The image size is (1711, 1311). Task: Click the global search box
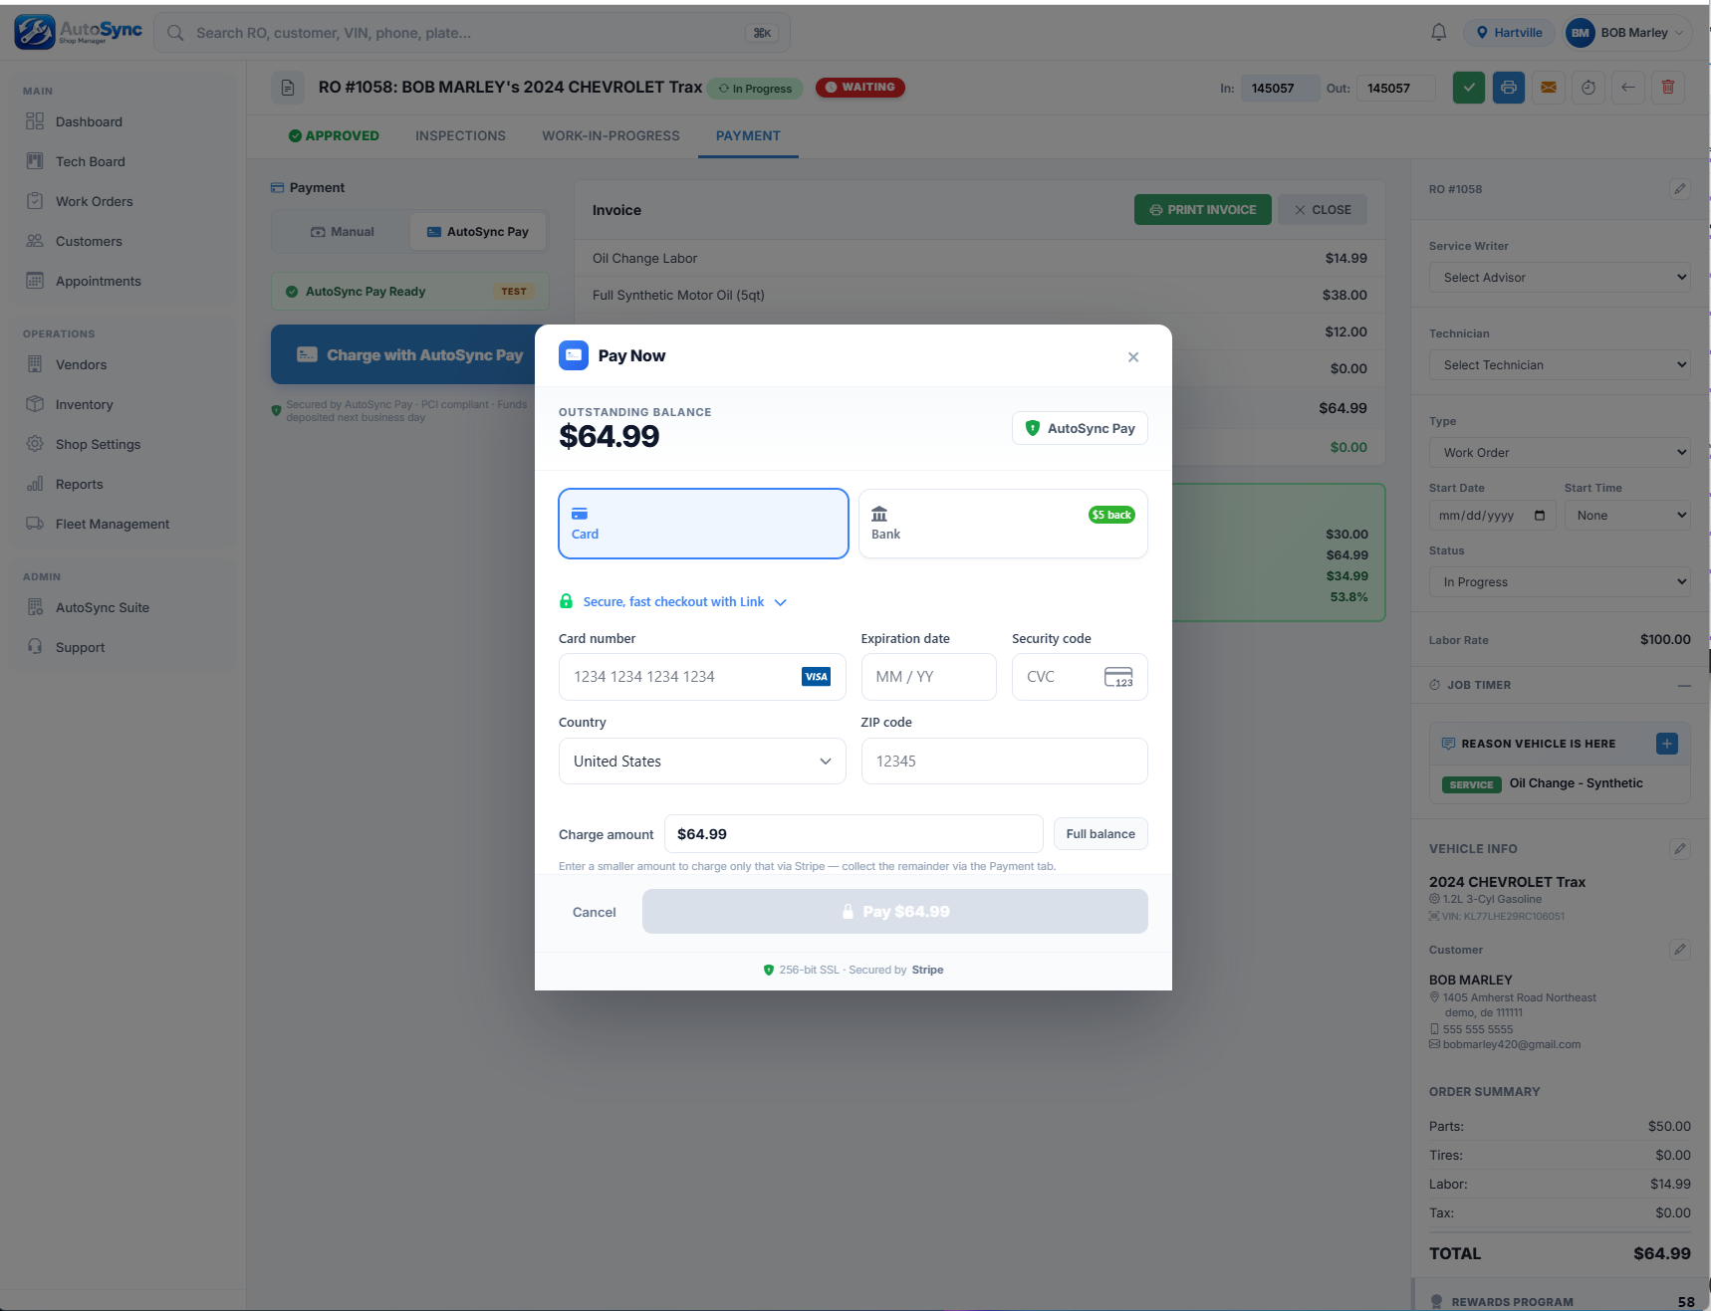[472, 33]
